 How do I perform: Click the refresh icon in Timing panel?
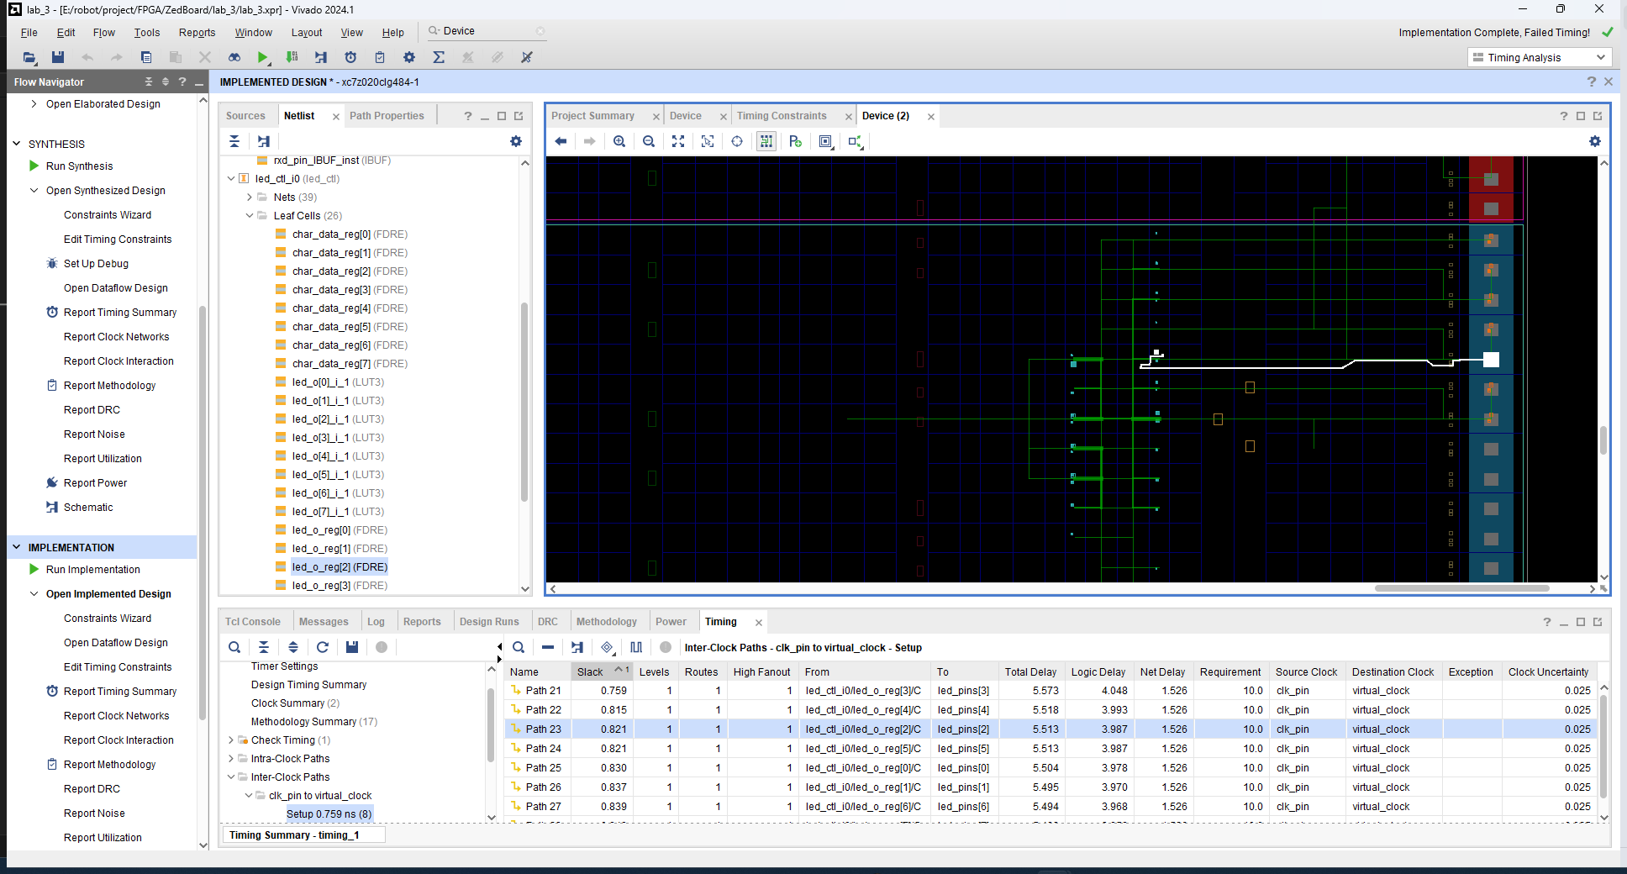click(322, 647)
